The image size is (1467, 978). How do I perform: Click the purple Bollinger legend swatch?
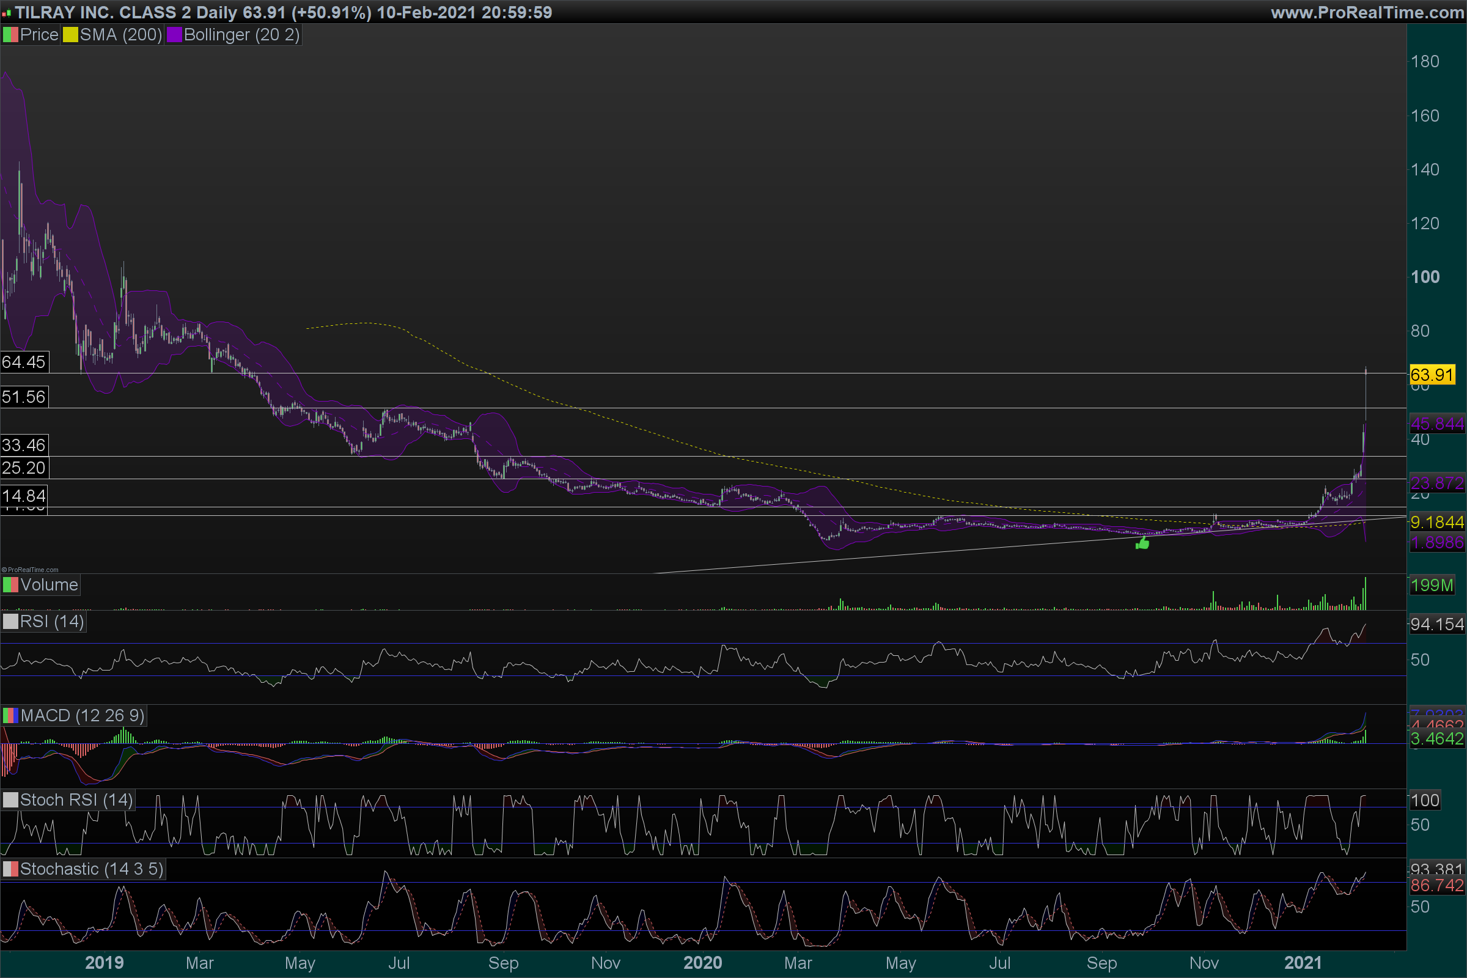pyautogui.click(x=174, y=35)
